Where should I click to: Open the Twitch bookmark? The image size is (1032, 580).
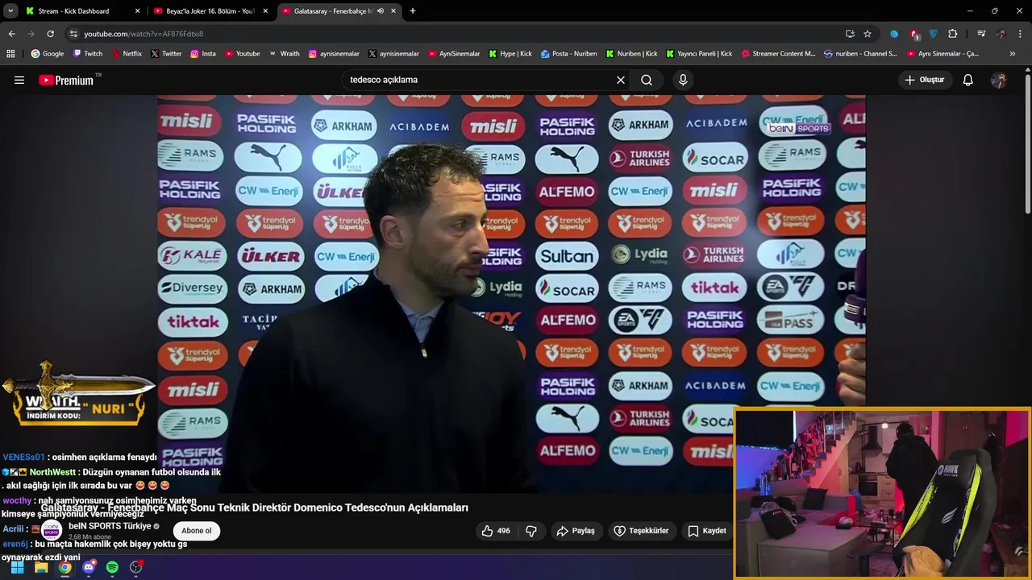pos(88,54)
